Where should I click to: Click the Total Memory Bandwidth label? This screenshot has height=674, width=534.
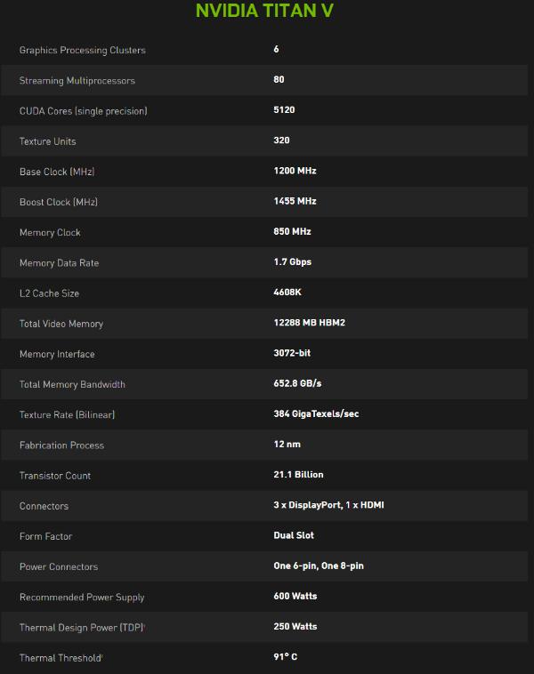[x=72, y=385]
